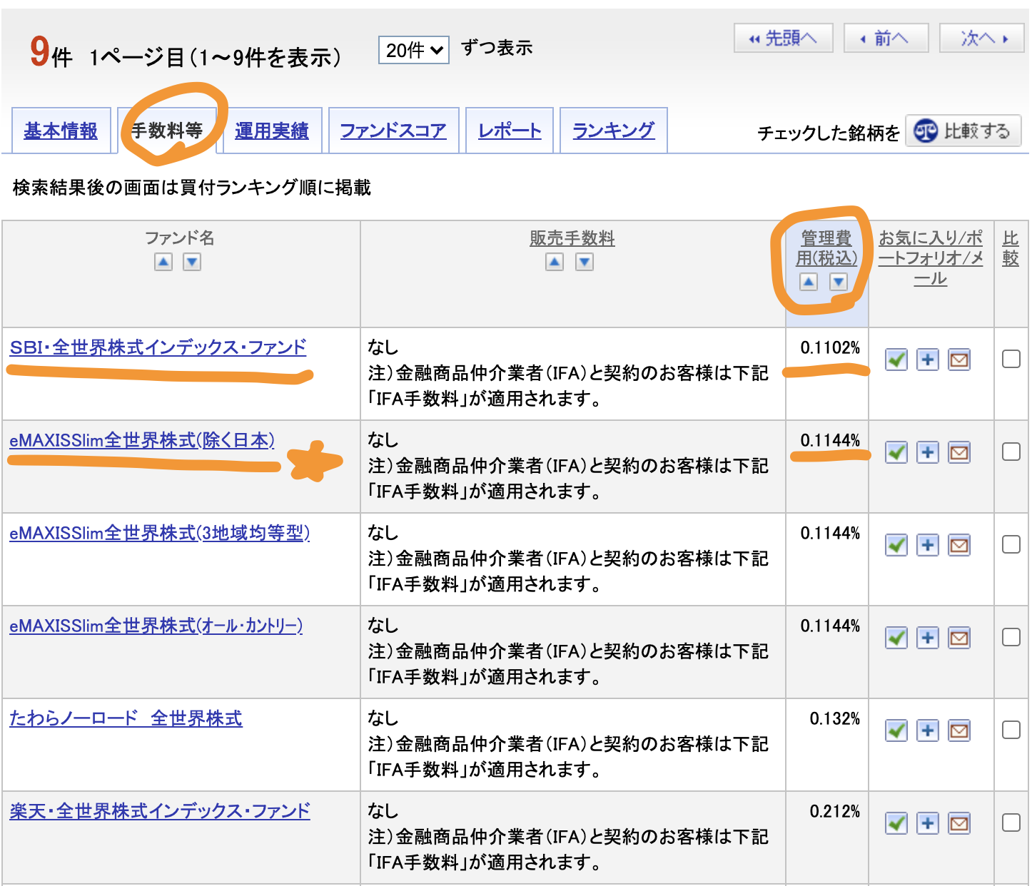The width and height of the screenshot is (1032, 886).
Task: Sort ファンド名 column ascending with up arrow
Action: click(163, 262)
